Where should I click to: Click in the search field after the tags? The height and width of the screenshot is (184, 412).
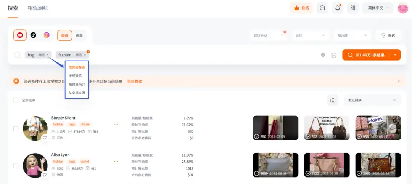(204, 55)
